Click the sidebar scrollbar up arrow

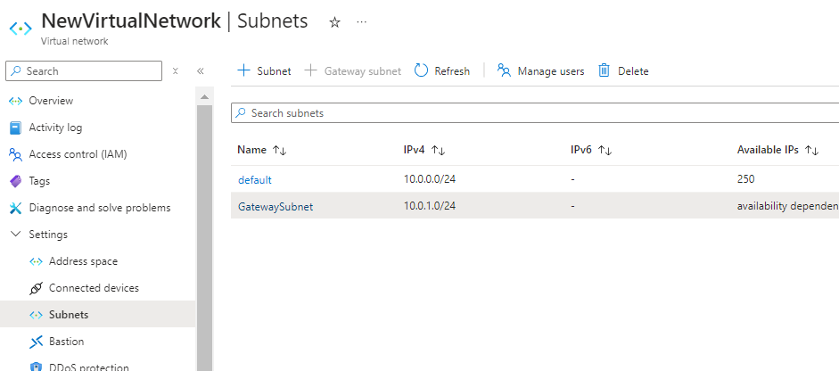204,97
